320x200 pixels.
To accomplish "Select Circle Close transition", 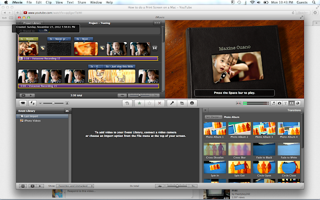I will pyautogui.click(x=289, y=169).
